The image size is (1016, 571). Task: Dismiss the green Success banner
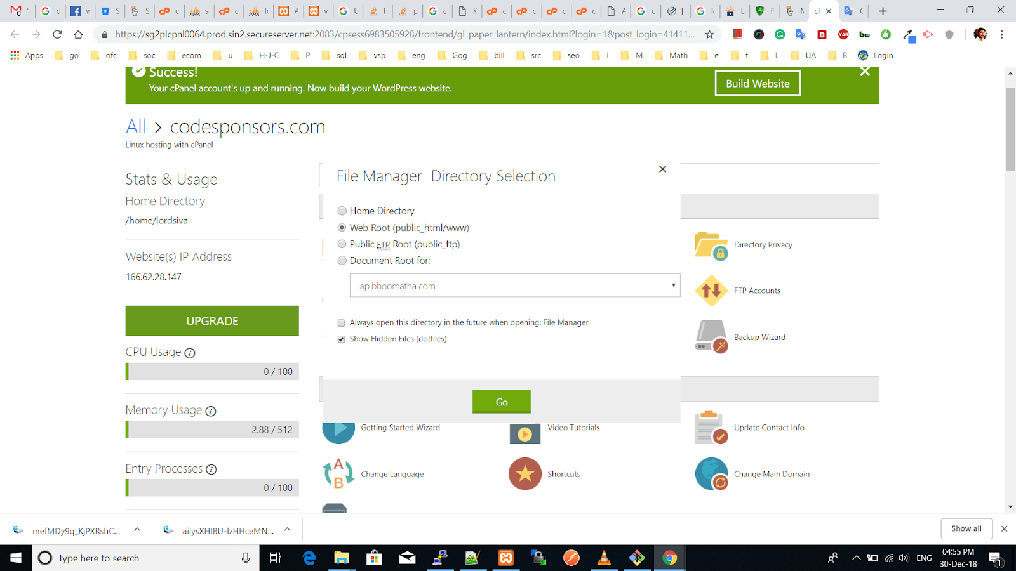click(865, 72)
